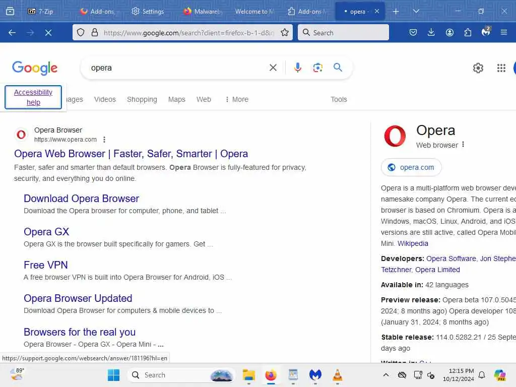Select the Videos search filter
Screen dimensions: 516x387
105,99
